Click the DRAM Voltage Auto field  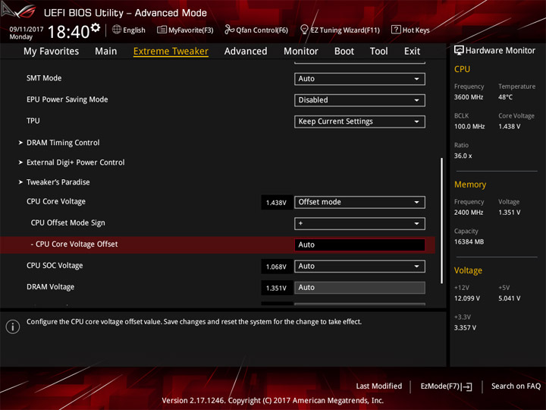[359, 288]
